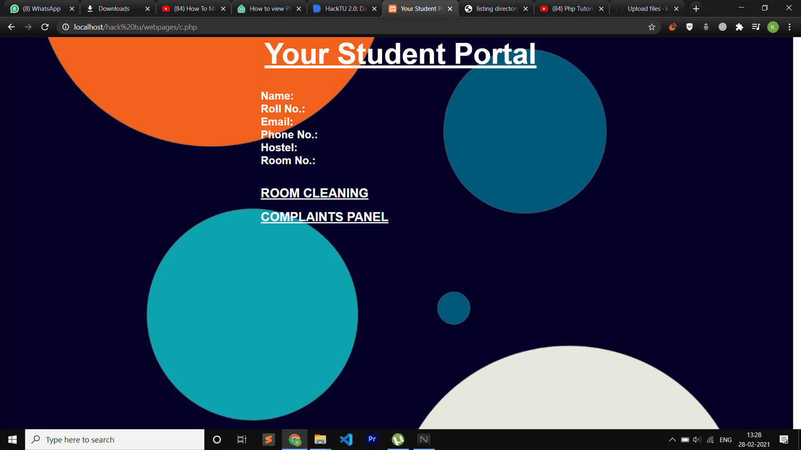
Task: Close the Your Student Portal tab
Action: point(450,9)
